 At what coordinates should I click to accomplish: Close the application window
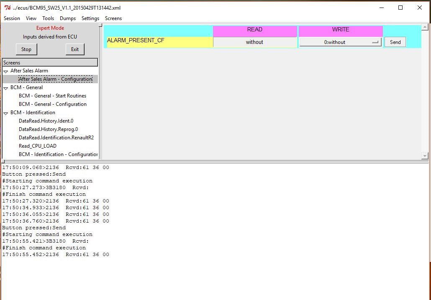pos(419,8)
